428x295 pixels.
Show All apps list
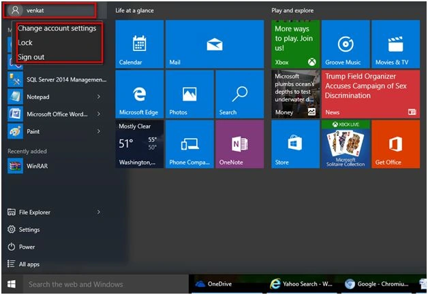coord(57,264)
